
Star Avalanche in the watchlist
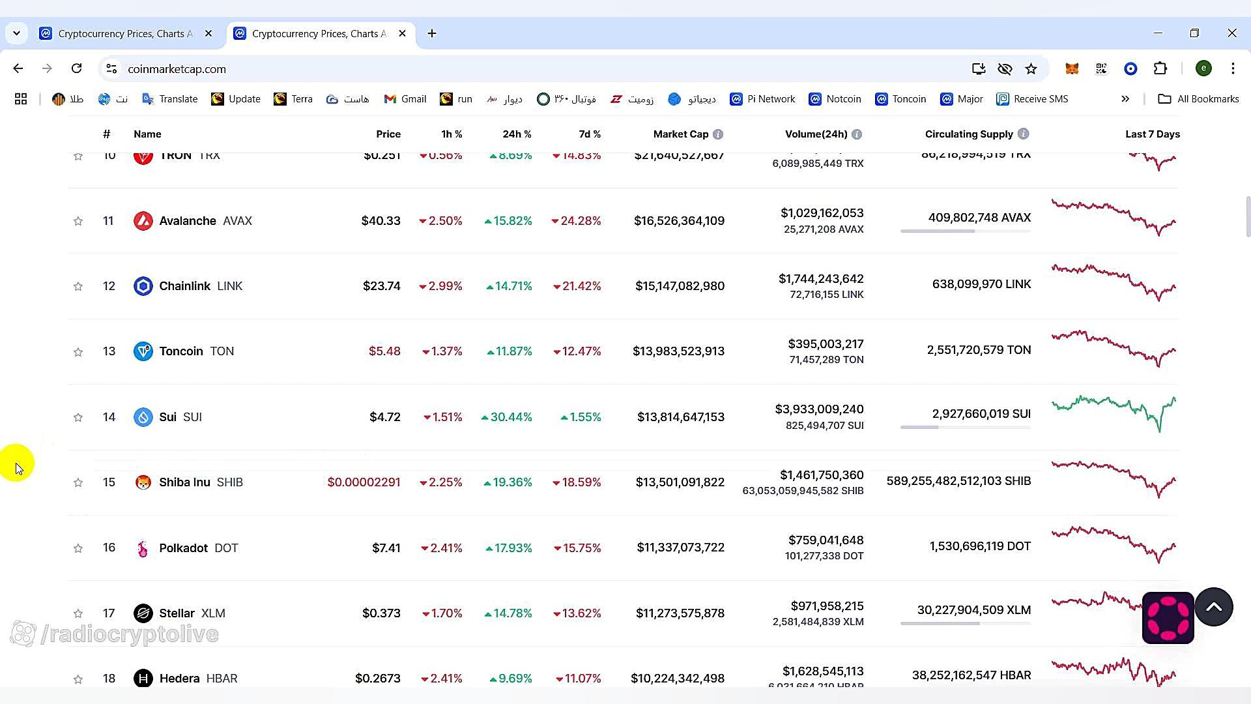(x=78, y=221)
